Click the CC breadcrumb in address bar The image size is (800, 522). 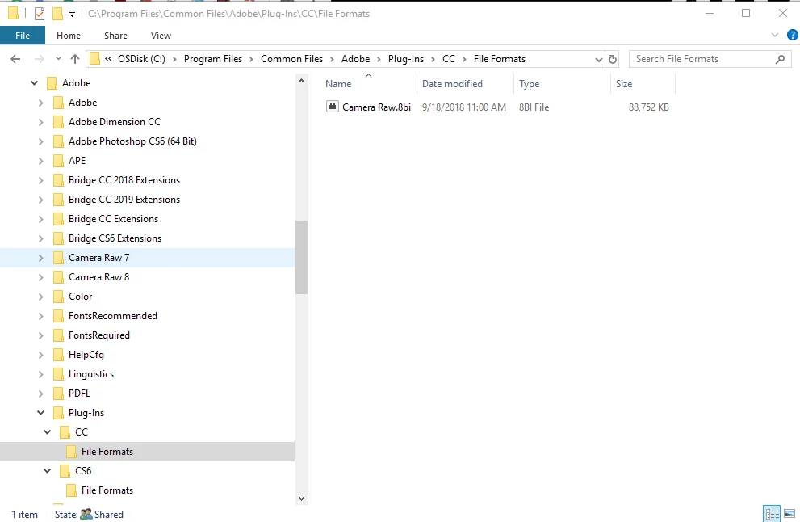coord(449,59)
